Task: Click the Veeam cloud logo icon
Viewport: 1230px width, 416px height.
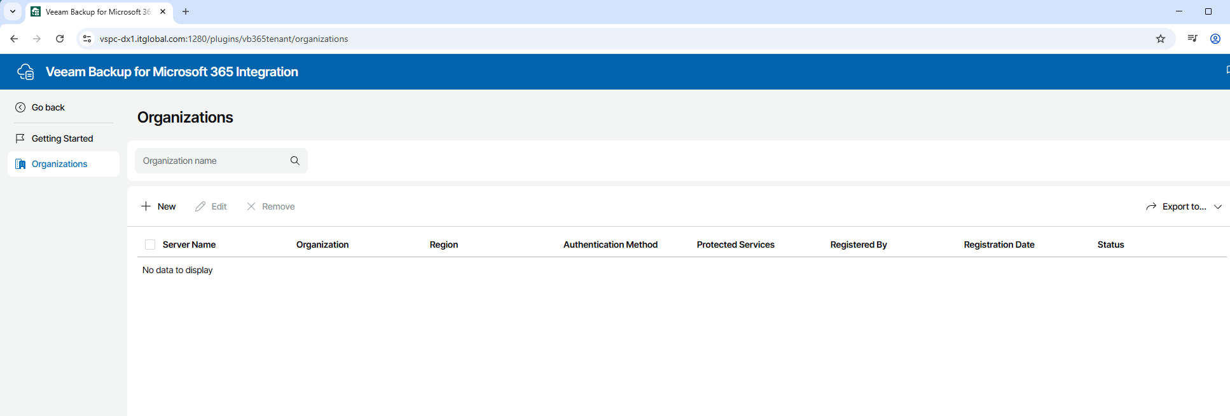Action: point(25,72)
